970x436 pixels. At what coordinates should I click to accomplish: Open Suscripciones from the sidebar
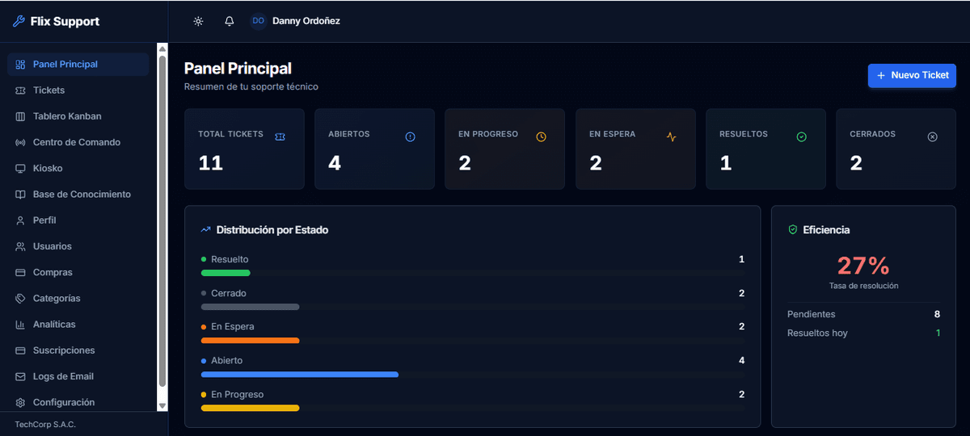[78, 350]
